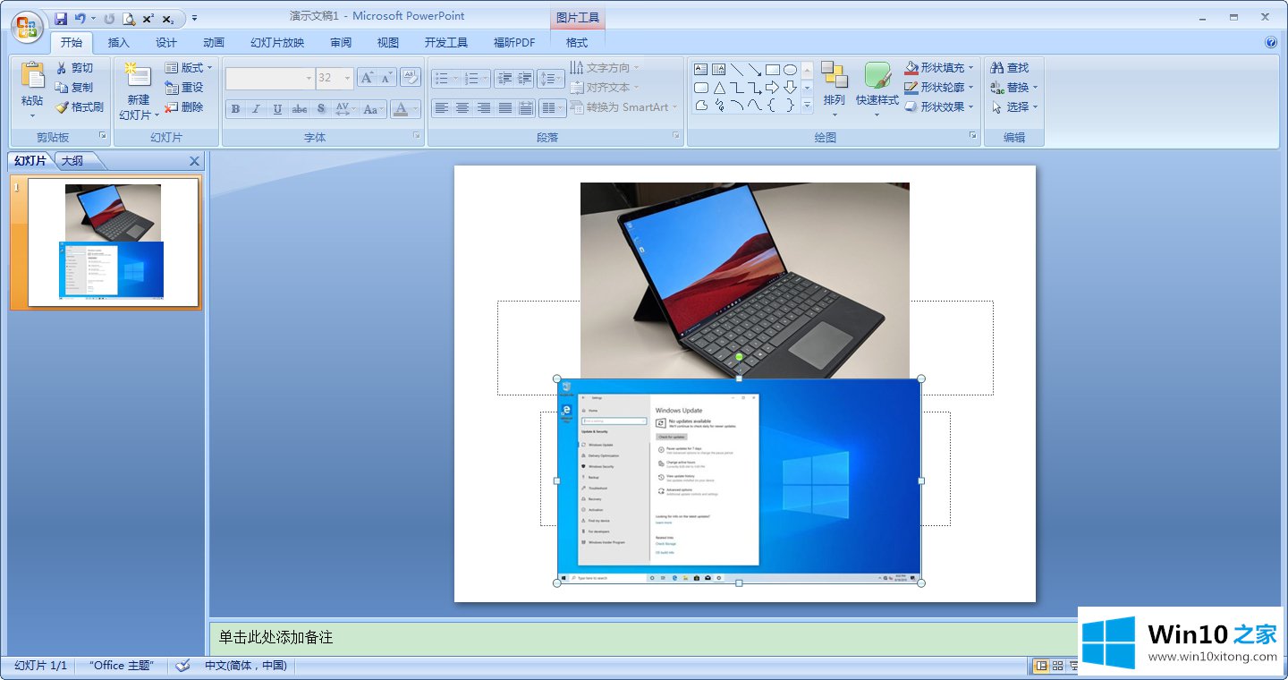
Task: Toggle italic formatting
Action: tap(256, 109)
